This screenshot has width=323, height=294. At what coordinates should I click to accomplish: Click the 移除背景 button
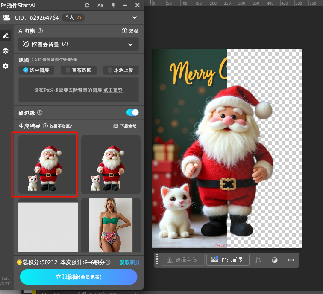[227, 260]
